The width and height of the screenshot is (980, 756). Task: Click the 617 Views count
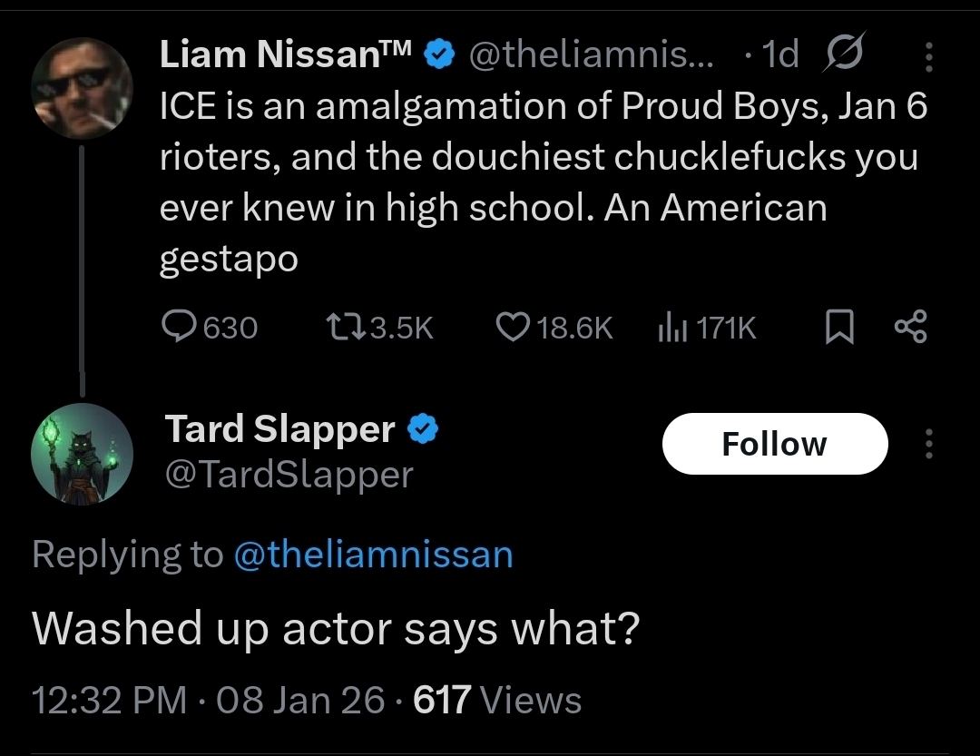pos(497,700)
